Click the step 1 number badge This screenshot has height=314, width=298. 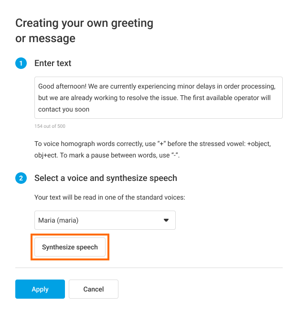tap(21, 63)
